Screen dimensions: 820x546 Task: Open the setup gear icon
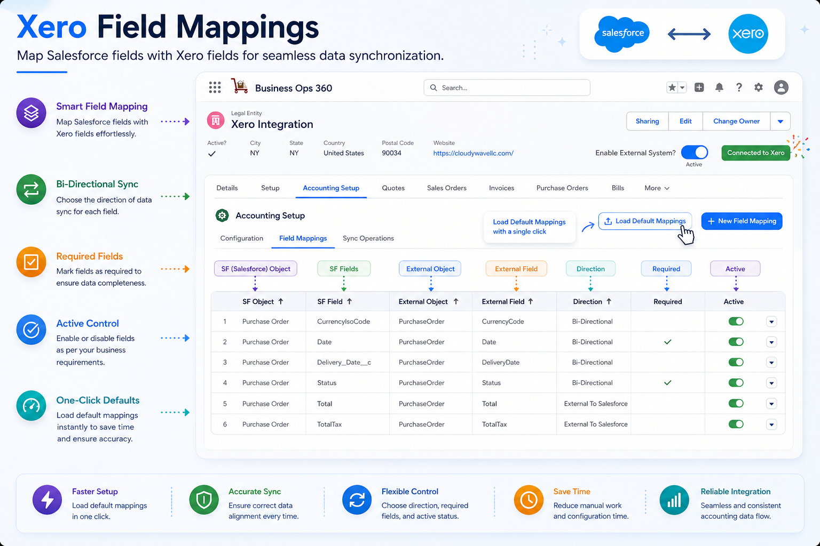(x=759, y=87)
